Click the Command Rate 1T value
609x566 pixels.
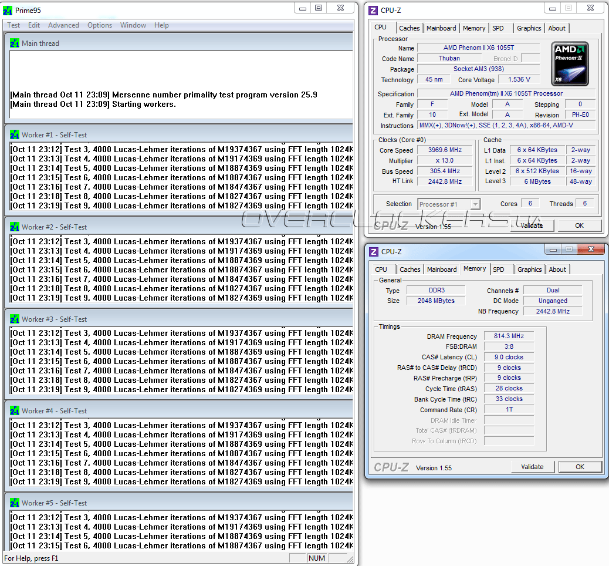click(509, 409)
